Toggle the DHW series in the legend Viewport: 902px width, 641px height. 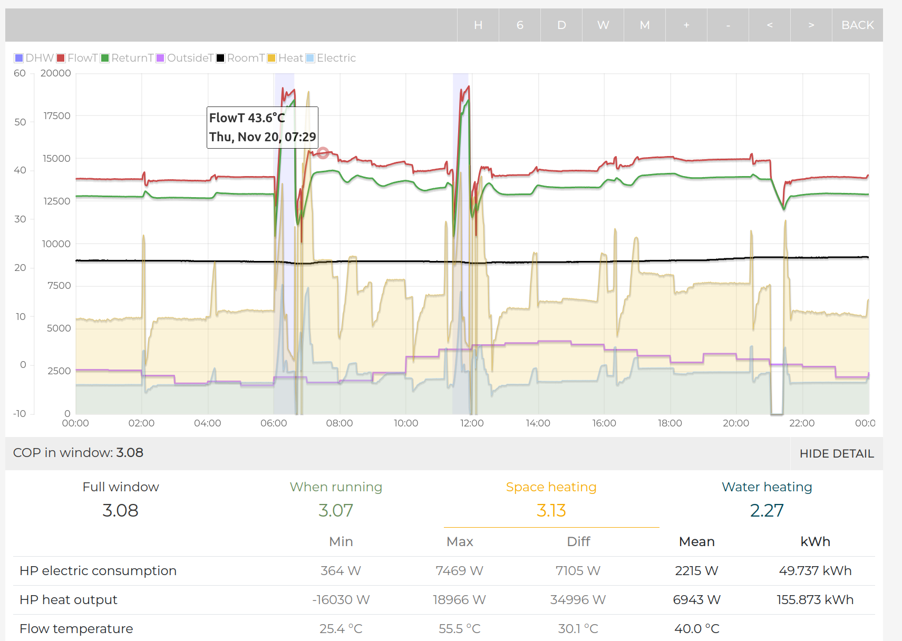click(34, 58)
